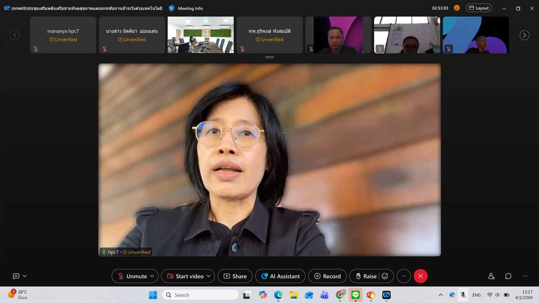Start recording the meeting
Viewport: 539px width, 303px height.
[x=327, y=276]
